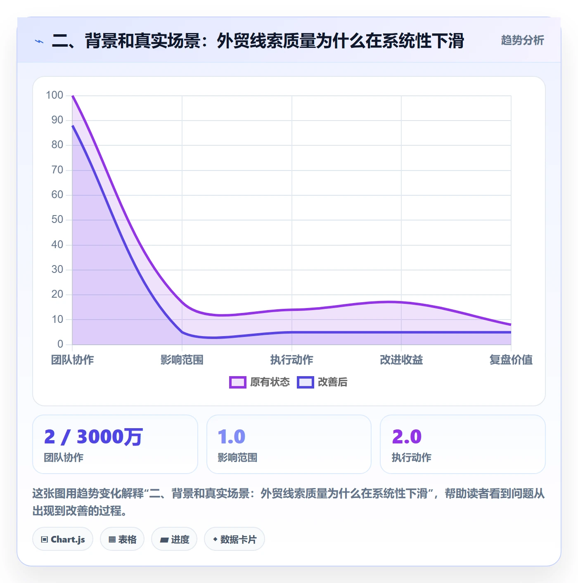Toggle the 原有状态 legend swatch
578x583 pixels.
tap(238, 382)
